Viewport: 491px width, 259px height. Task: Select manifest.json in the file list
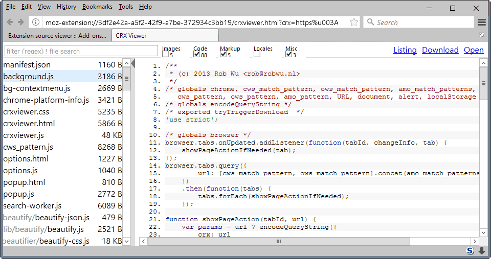62,65
